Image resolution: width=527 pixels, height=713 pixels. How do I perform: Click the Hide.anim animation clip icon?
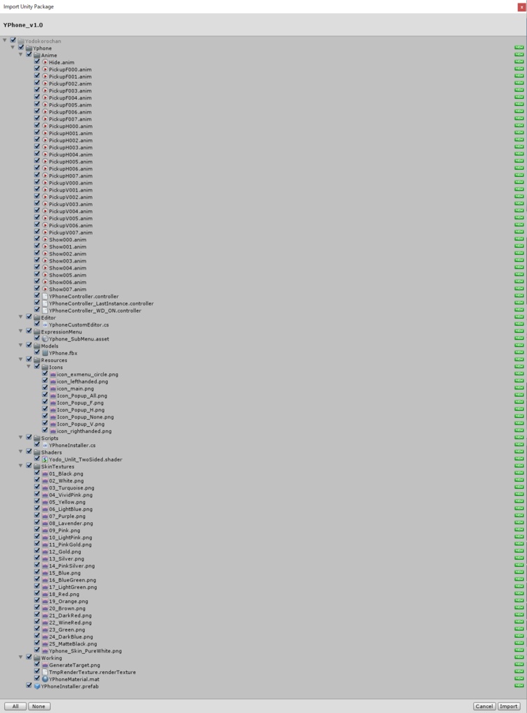[x=45, y=62]
